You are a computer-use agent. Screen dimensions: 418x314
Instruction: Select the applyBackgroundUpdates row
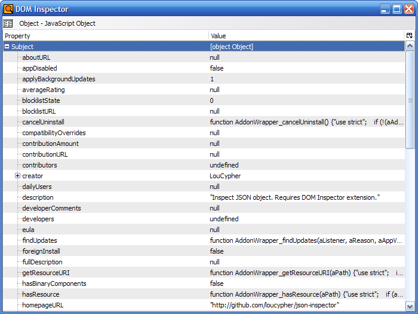click(x=204, y=79)
